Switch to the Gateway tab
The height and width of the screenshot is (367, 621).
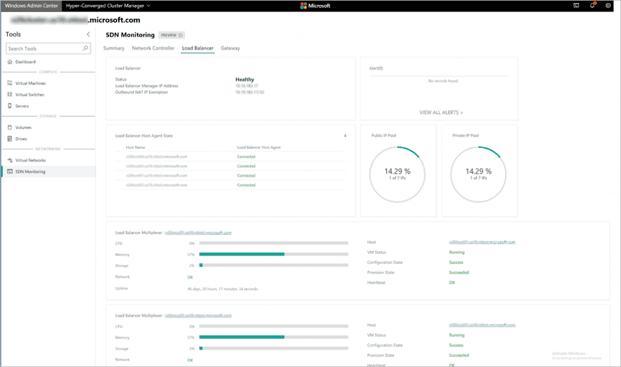click(230, 48)
